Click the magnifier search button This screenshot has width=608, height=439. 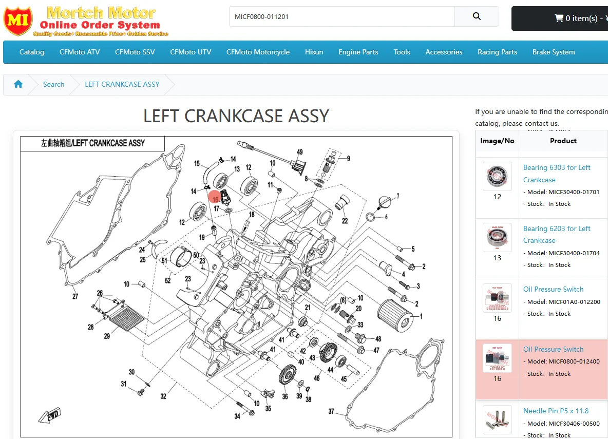[477, 16]
